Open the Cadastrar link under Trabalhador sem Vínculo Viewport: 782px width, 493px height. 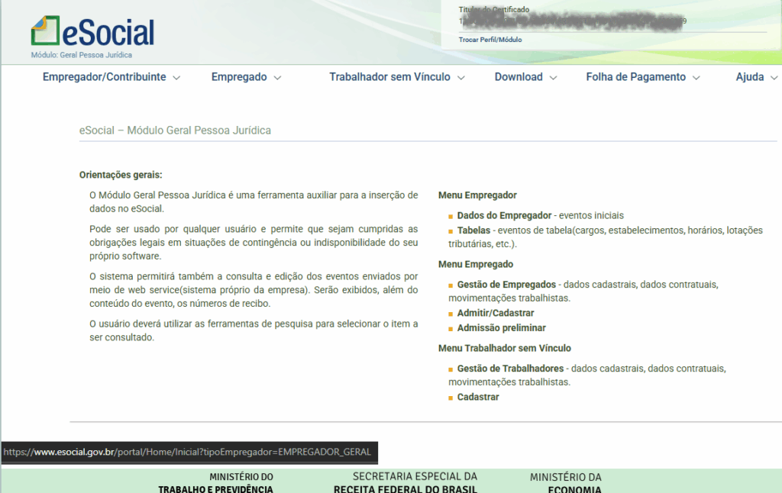478,397
